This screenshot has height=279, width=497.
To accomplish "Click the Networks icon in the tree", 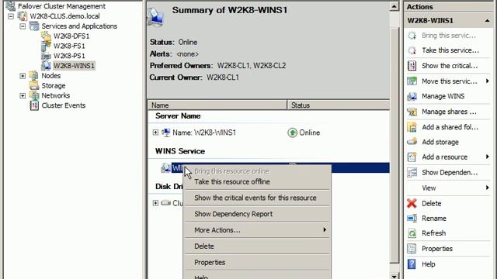I will (34, 95).
